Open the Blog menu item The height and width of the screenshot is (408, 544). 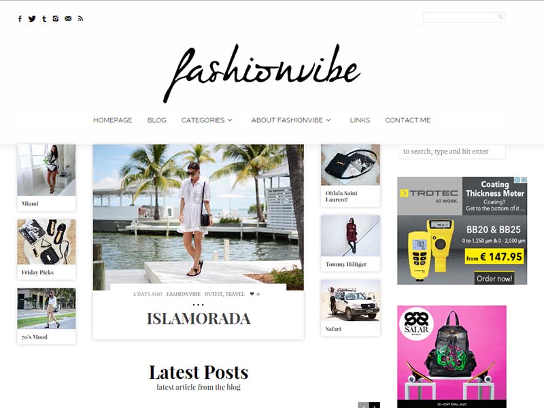(157, 120)
